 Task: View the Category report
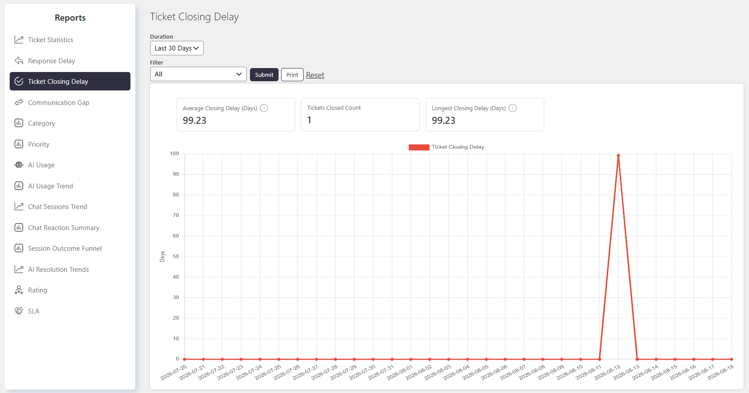pos(70,123)
